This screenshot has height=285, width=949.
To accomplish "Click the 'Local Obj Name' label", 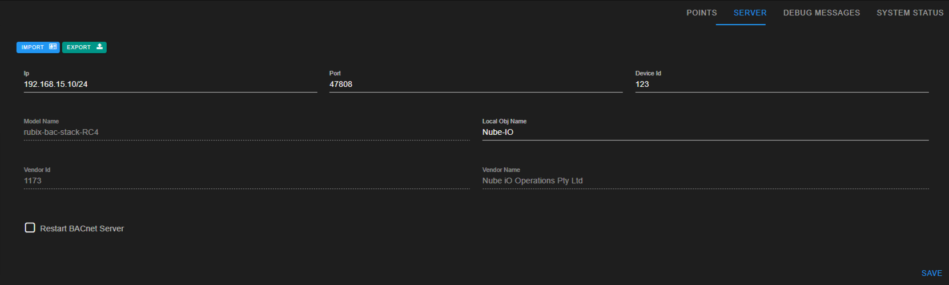I will 504,121.
